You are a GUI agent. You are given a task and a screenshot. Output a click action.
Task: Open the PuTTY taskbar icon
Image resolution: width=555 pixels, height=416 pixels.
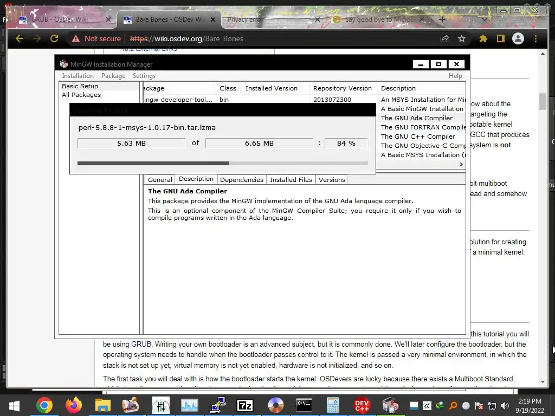tap(218, 405)
